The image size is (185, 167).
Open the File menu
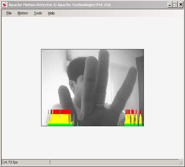[x=9, y=13]
